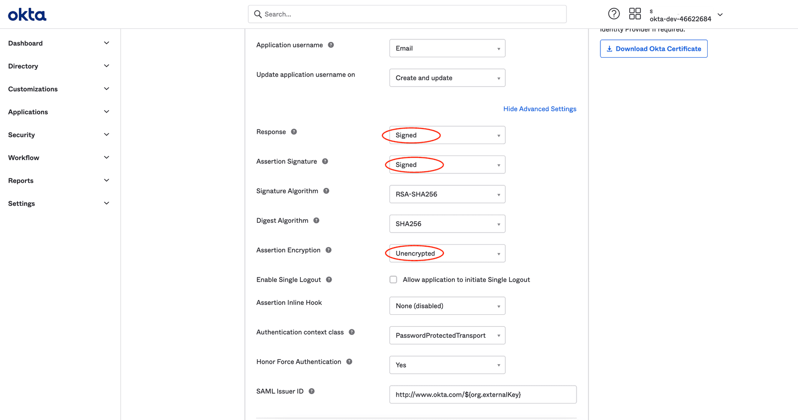Screen dimensions: 798x420
Task: Click Hide Advanced Settings
Action: 540,109
